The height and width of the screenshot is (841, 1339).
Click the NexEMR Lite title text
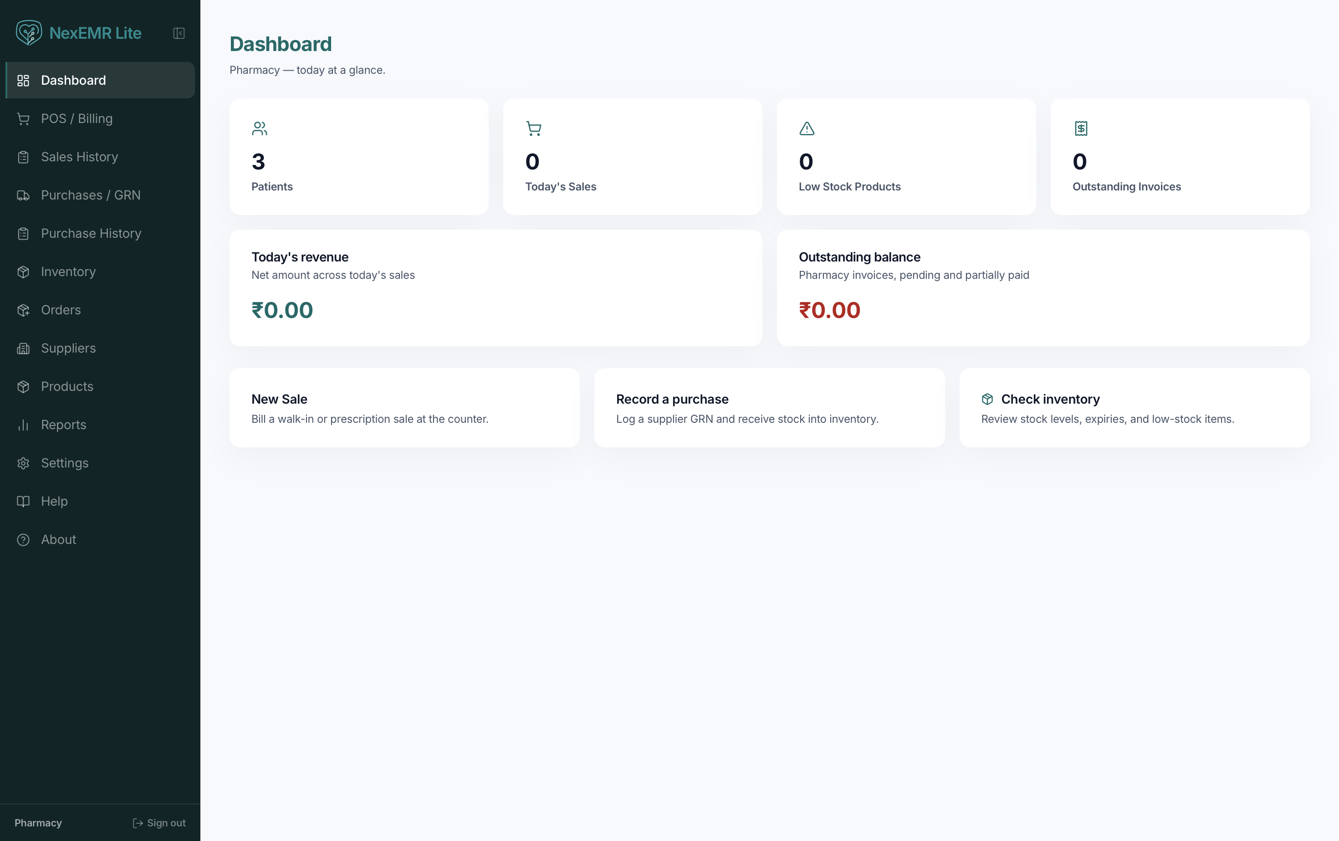[95, 33]
